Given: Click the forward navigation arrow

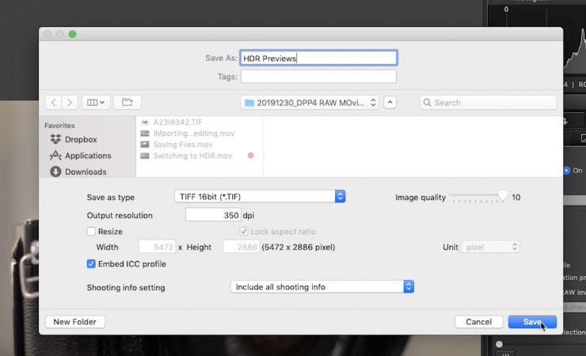Looking at the screenshot, I should pos(70,103).
